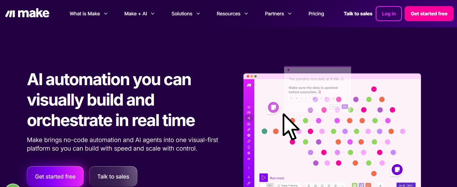Click the red brackets icon in the bottom toolbar
This screenshot has height=187, width=457.
click(368, 185)
